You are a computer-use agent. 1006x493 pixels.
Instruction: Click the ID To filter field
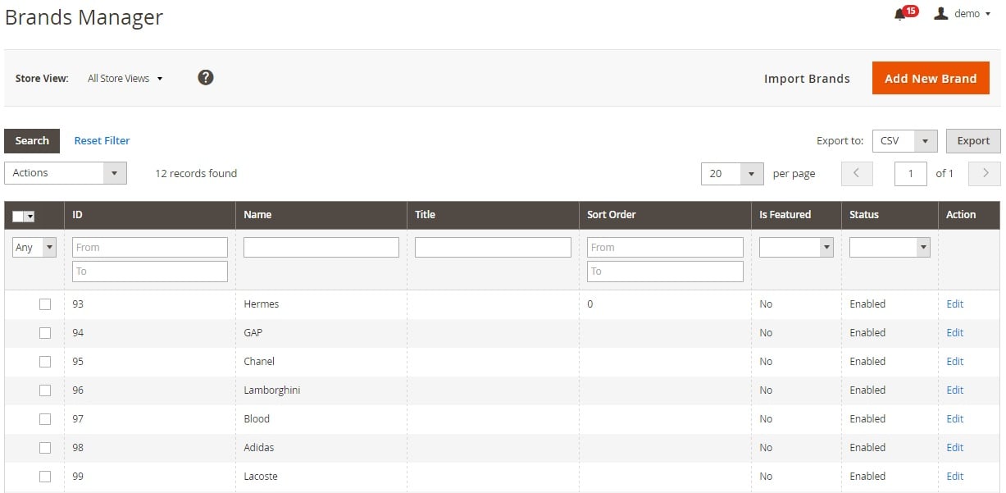point(150,271)
